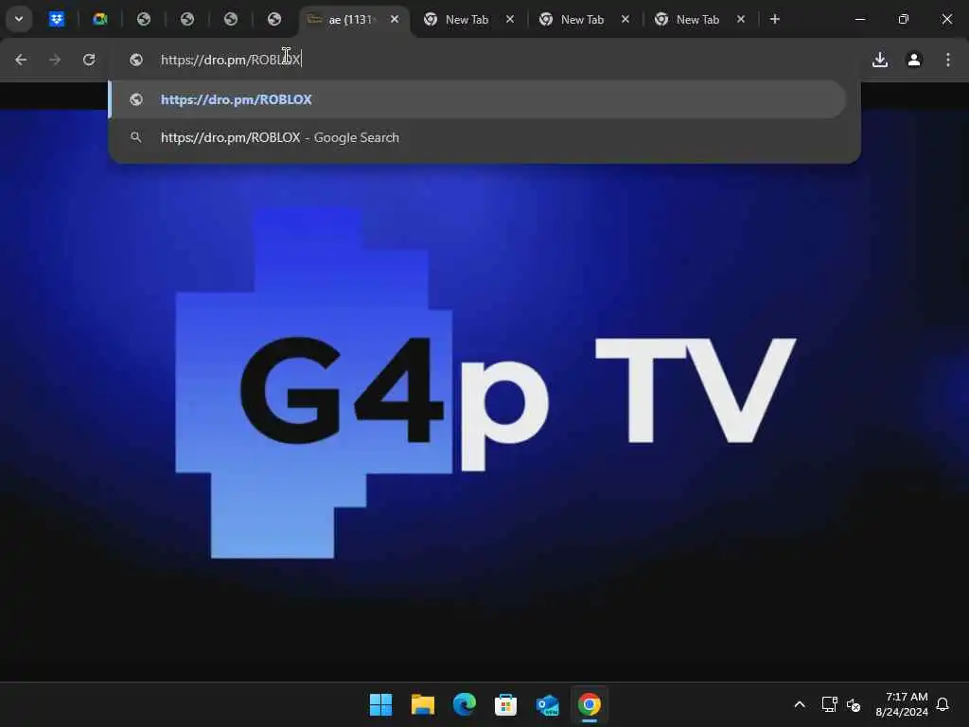
Task: Open the tab search dropdown arrow
Action: [x=19, y=19]
